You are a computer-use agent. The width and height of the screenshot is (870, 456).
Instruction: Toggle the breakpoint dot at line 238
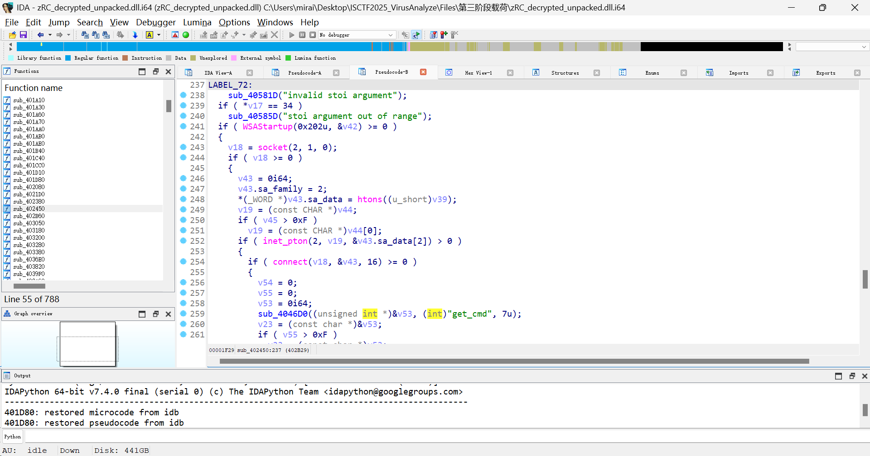(x=184, y=95)
